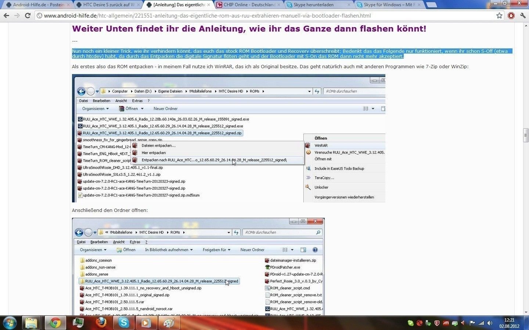This screenshot has width=529, height=330.
Task: Click the page scrollbar down arrow
Action: click(x=526, y=312)
